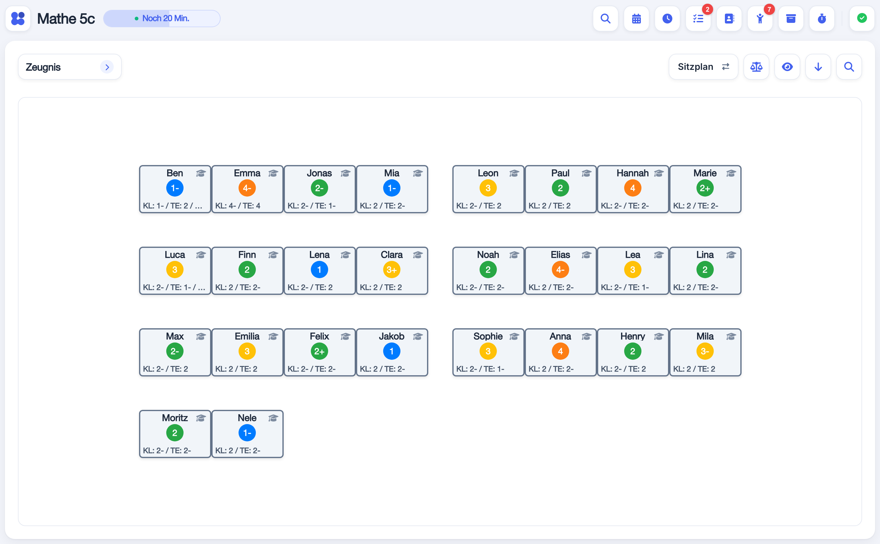Switch view using Sitzplan toggle
Screen dimensions: 880x544
pyautogui.click(x=703, y=66)
